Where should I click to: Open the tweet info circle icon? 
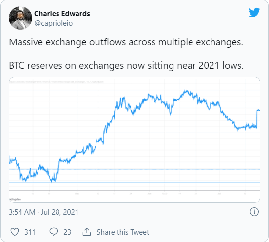pos(254,212)
